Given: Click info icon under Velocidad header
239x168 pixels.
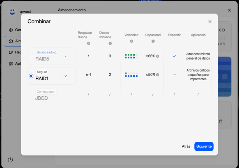Looking at the screenshot, I should 131,41.
